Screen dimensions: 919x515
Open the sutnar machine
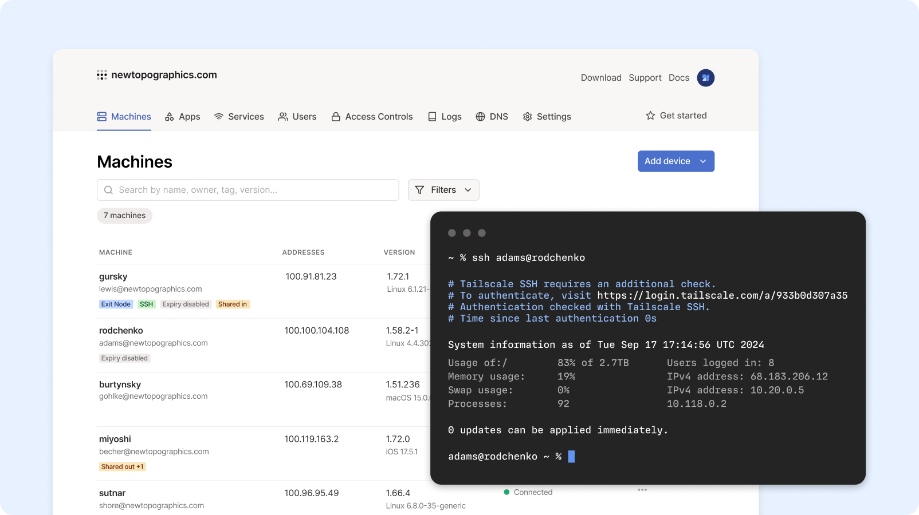[x=112, y=493]
